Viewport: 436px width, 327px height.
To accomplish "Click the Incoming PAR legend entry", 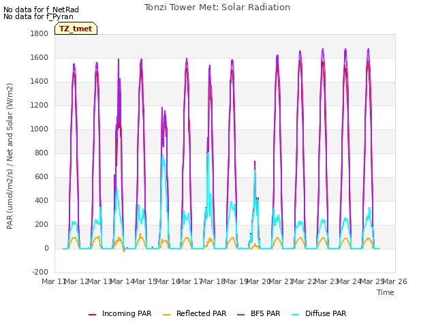I will tap(120, 313).
